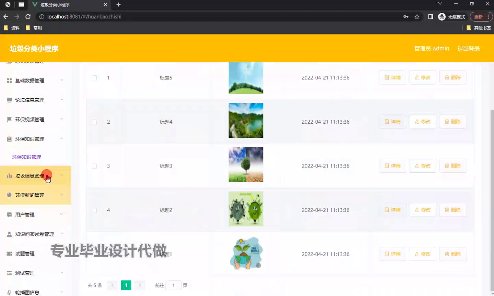
Task: Open the incognito 无痕模式 indicator
Action: tap(452, 16)
